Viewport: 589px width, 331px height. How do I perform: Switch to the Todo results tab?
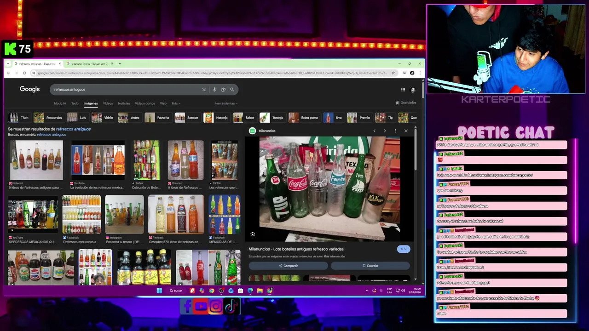click(x=75, y=103)
